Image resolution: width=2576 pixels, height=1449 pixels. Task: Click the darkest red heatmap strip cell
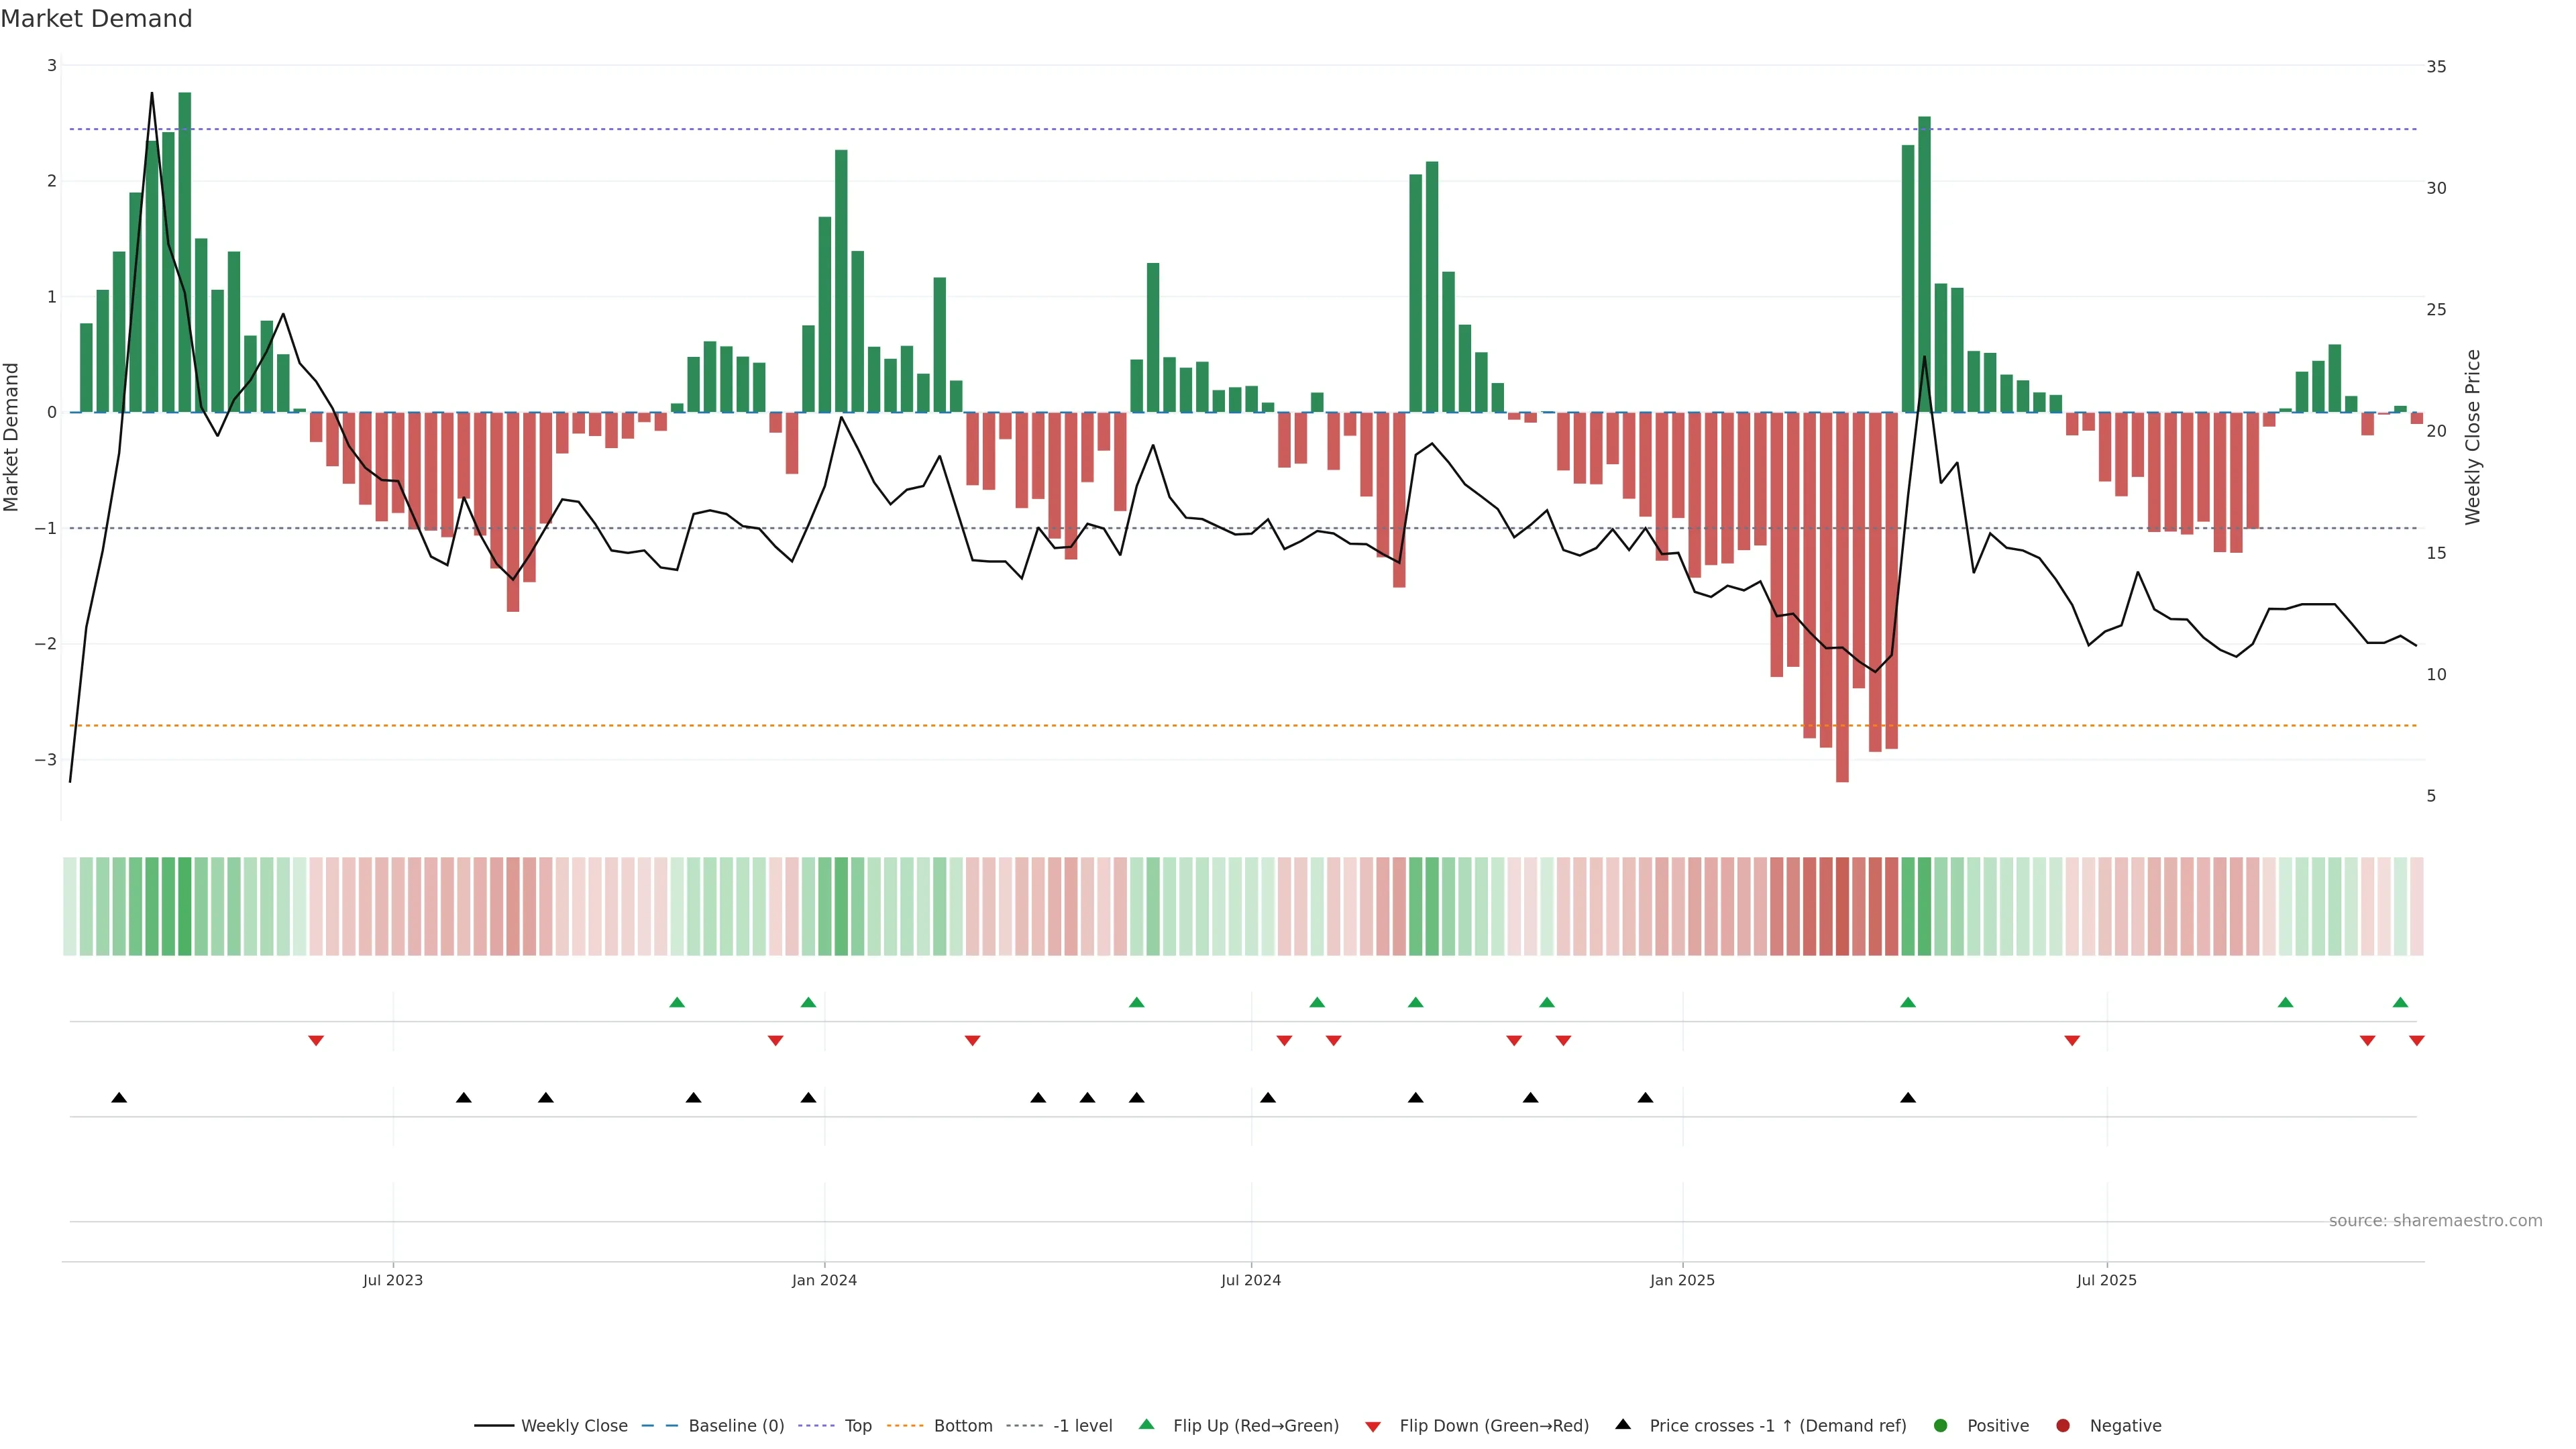pyautogui.click(x=1842, y=906)
